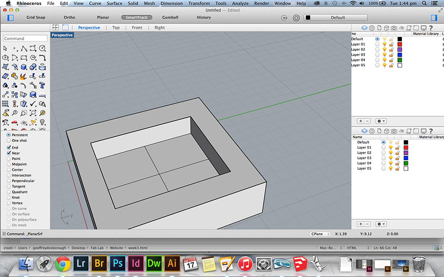Open Help question mark in upper panel

(x=431, y=28)
